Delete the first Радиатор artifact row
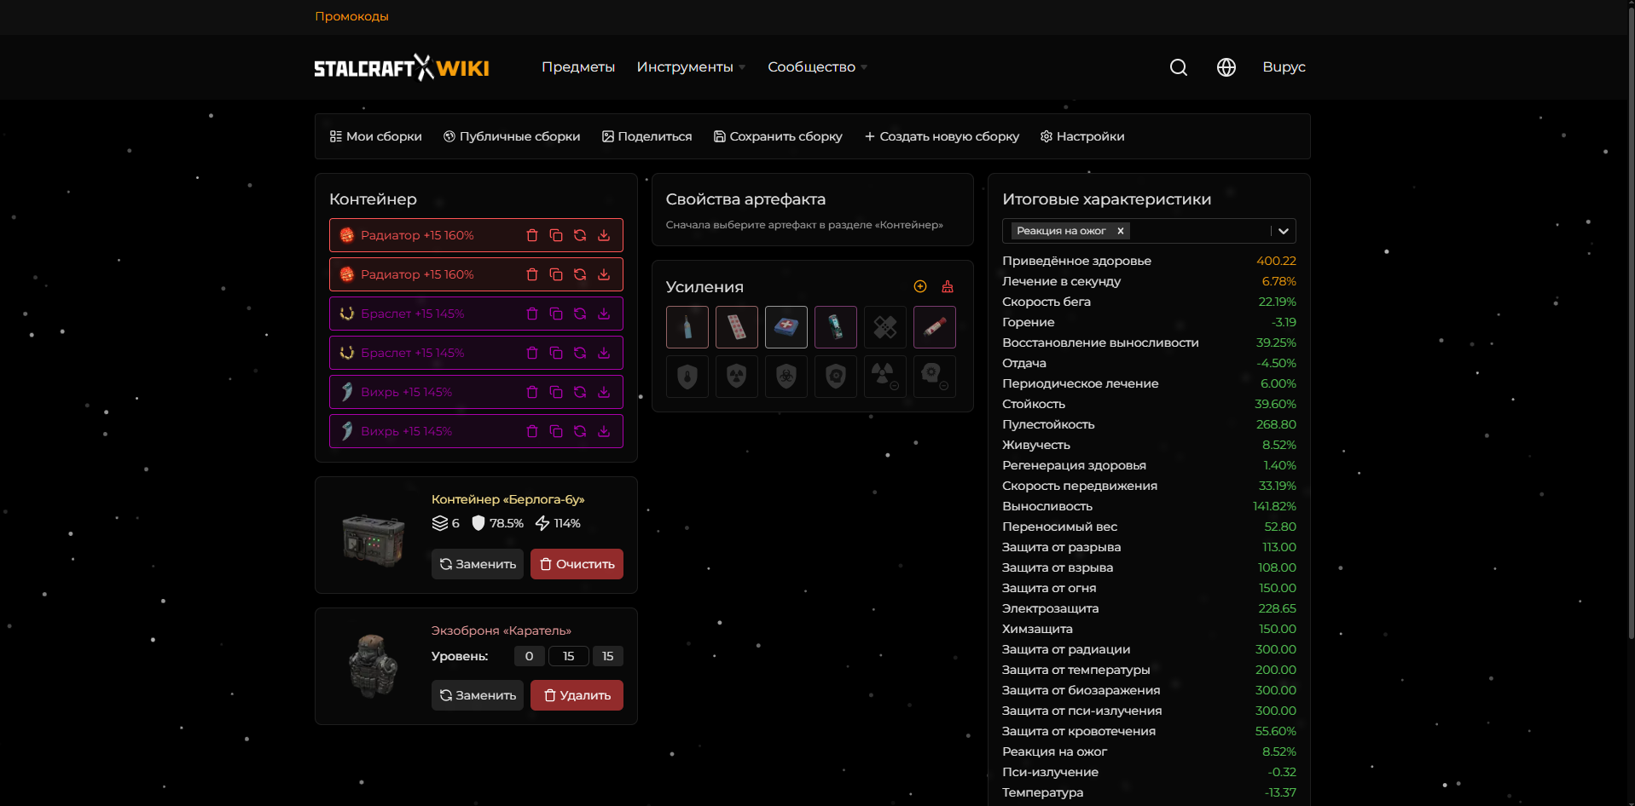This screenshot has width=1635, height=806. point(531,235)
